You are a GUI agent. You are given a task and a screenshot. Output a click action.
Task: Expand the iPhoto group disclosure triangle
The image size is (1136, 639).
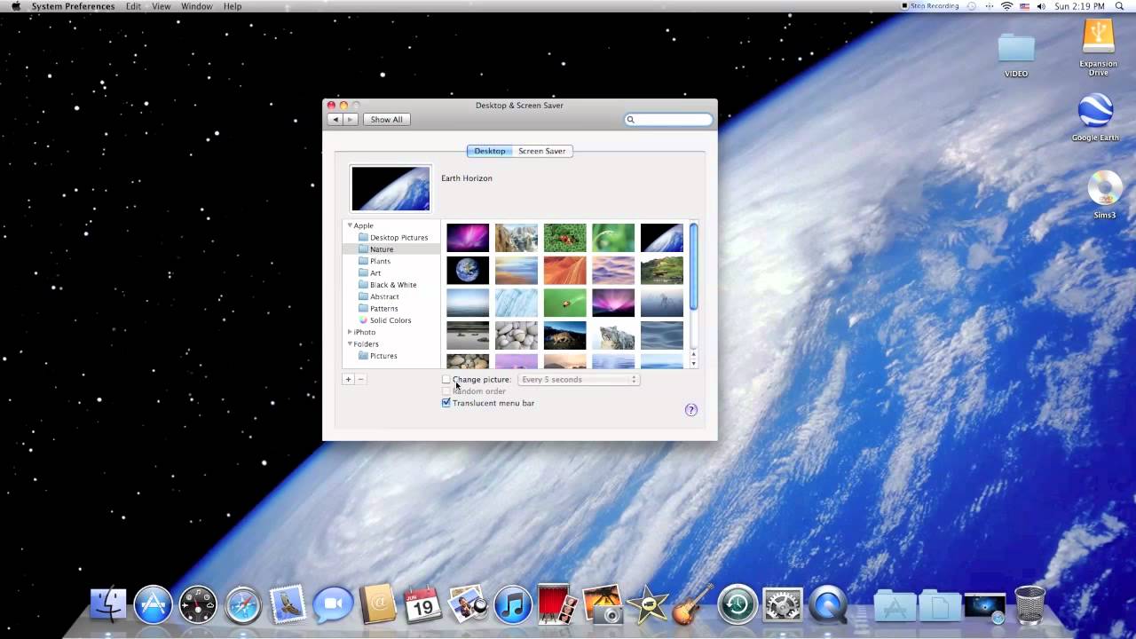coord(350,332)
